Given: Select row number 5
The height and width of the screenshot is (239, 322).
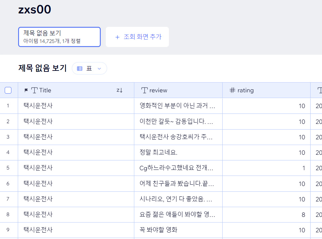Looking at the screenshot, I should 8,168.
